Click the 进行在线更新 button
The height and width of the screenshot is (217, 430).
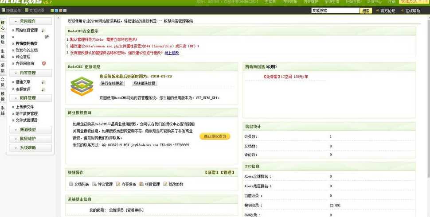112,83
